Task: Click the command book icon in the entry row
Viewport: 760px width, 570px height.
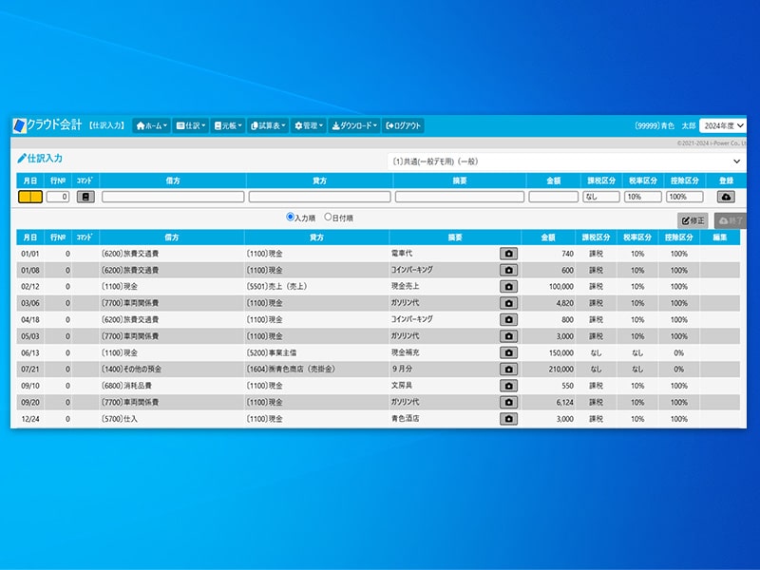Action: (85, 197)
